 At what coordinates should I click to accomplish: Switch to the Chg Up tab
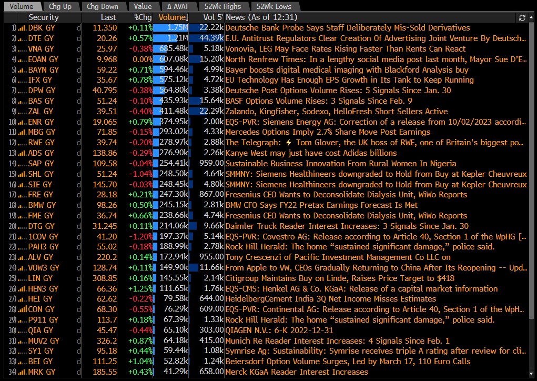coord(60,6)
